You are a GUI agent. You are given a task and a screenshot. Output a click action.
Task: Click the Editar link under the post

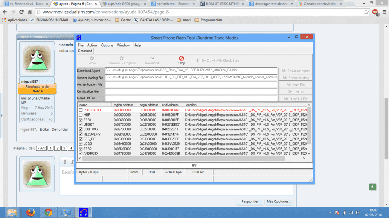44,129
